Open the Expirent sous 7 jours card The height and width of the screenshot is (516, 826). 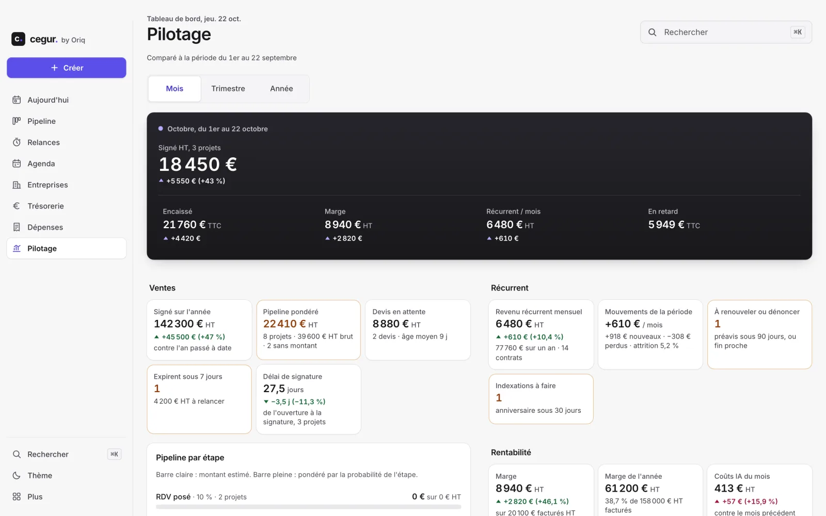199,399
